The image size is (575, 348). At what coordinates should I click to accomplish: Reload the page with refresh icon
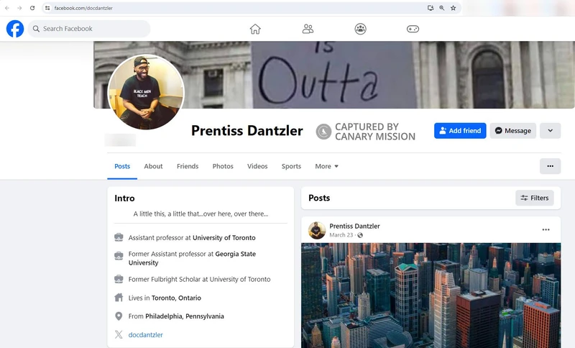tap(32, 8)
